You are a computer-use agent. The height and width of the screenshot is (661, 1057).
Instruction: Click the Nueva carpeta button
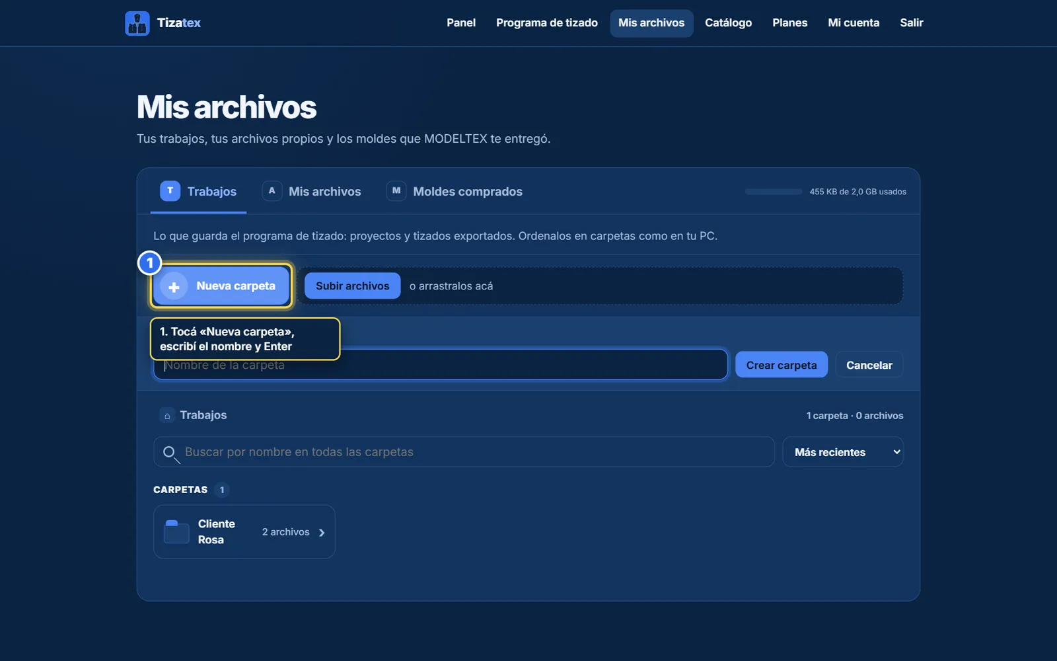pyautogui.click(x=221, y=286)
